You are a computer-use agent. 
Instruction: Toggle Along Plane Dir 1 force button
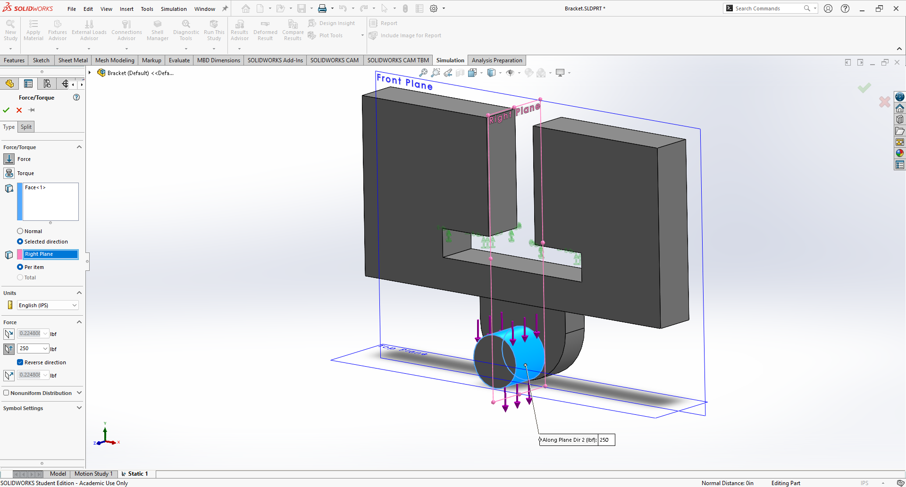tap(9, 334)
